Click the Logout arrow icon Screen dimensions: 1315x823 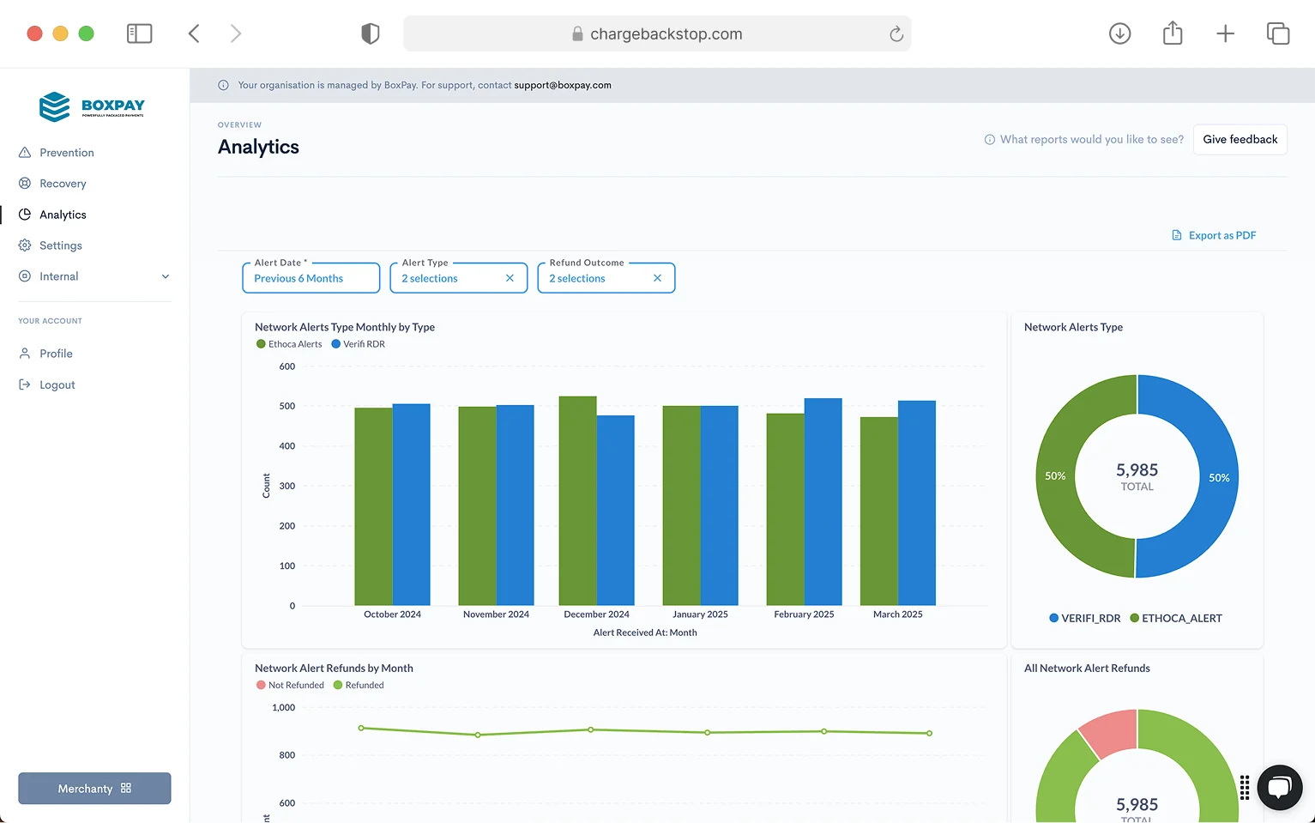click(x=25, y=384)
